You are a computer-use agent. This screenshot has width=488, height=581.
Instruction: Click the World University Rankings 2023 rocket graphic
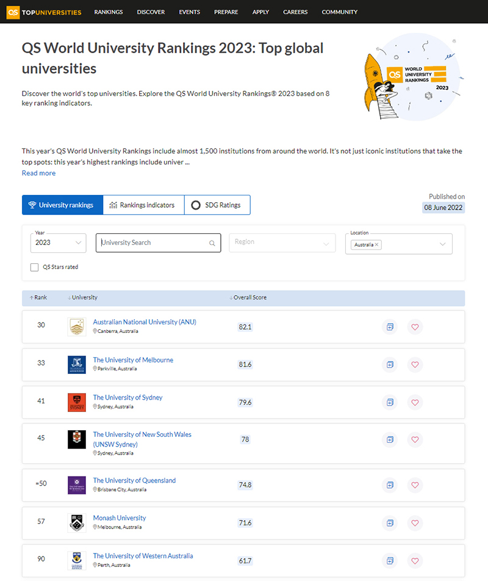click(x=414, y=77)
